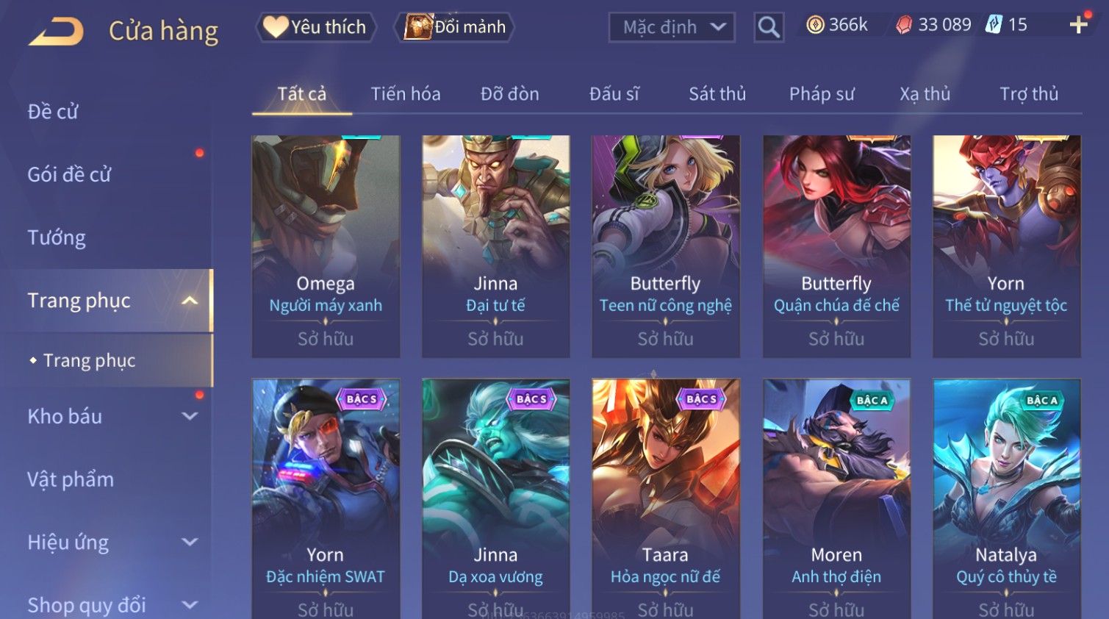
Task: Switch to the Pháp sư tab
Action: (822, 94)
